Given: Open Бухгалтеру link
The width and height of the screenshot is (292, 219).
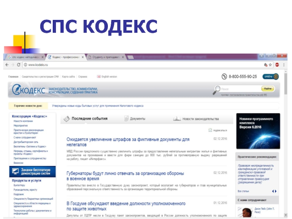Looking at the screenshot, I should click(19, 185).
